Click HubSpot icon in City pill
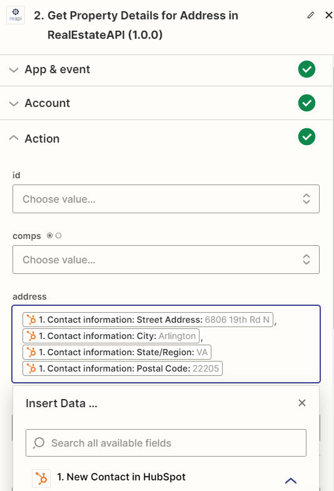The width and height of the screenshot is (334, 491). tap(31, 336)
